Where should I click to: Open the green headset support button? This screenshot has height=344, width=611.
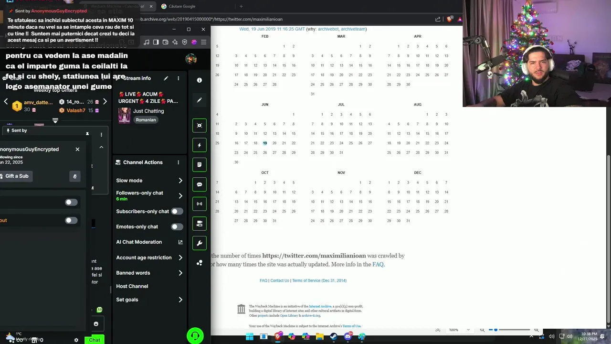point(195,336)
